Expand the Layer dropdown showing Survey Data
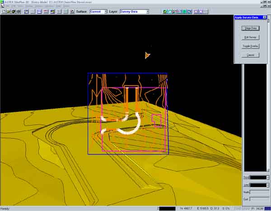 tap(147, 11)
